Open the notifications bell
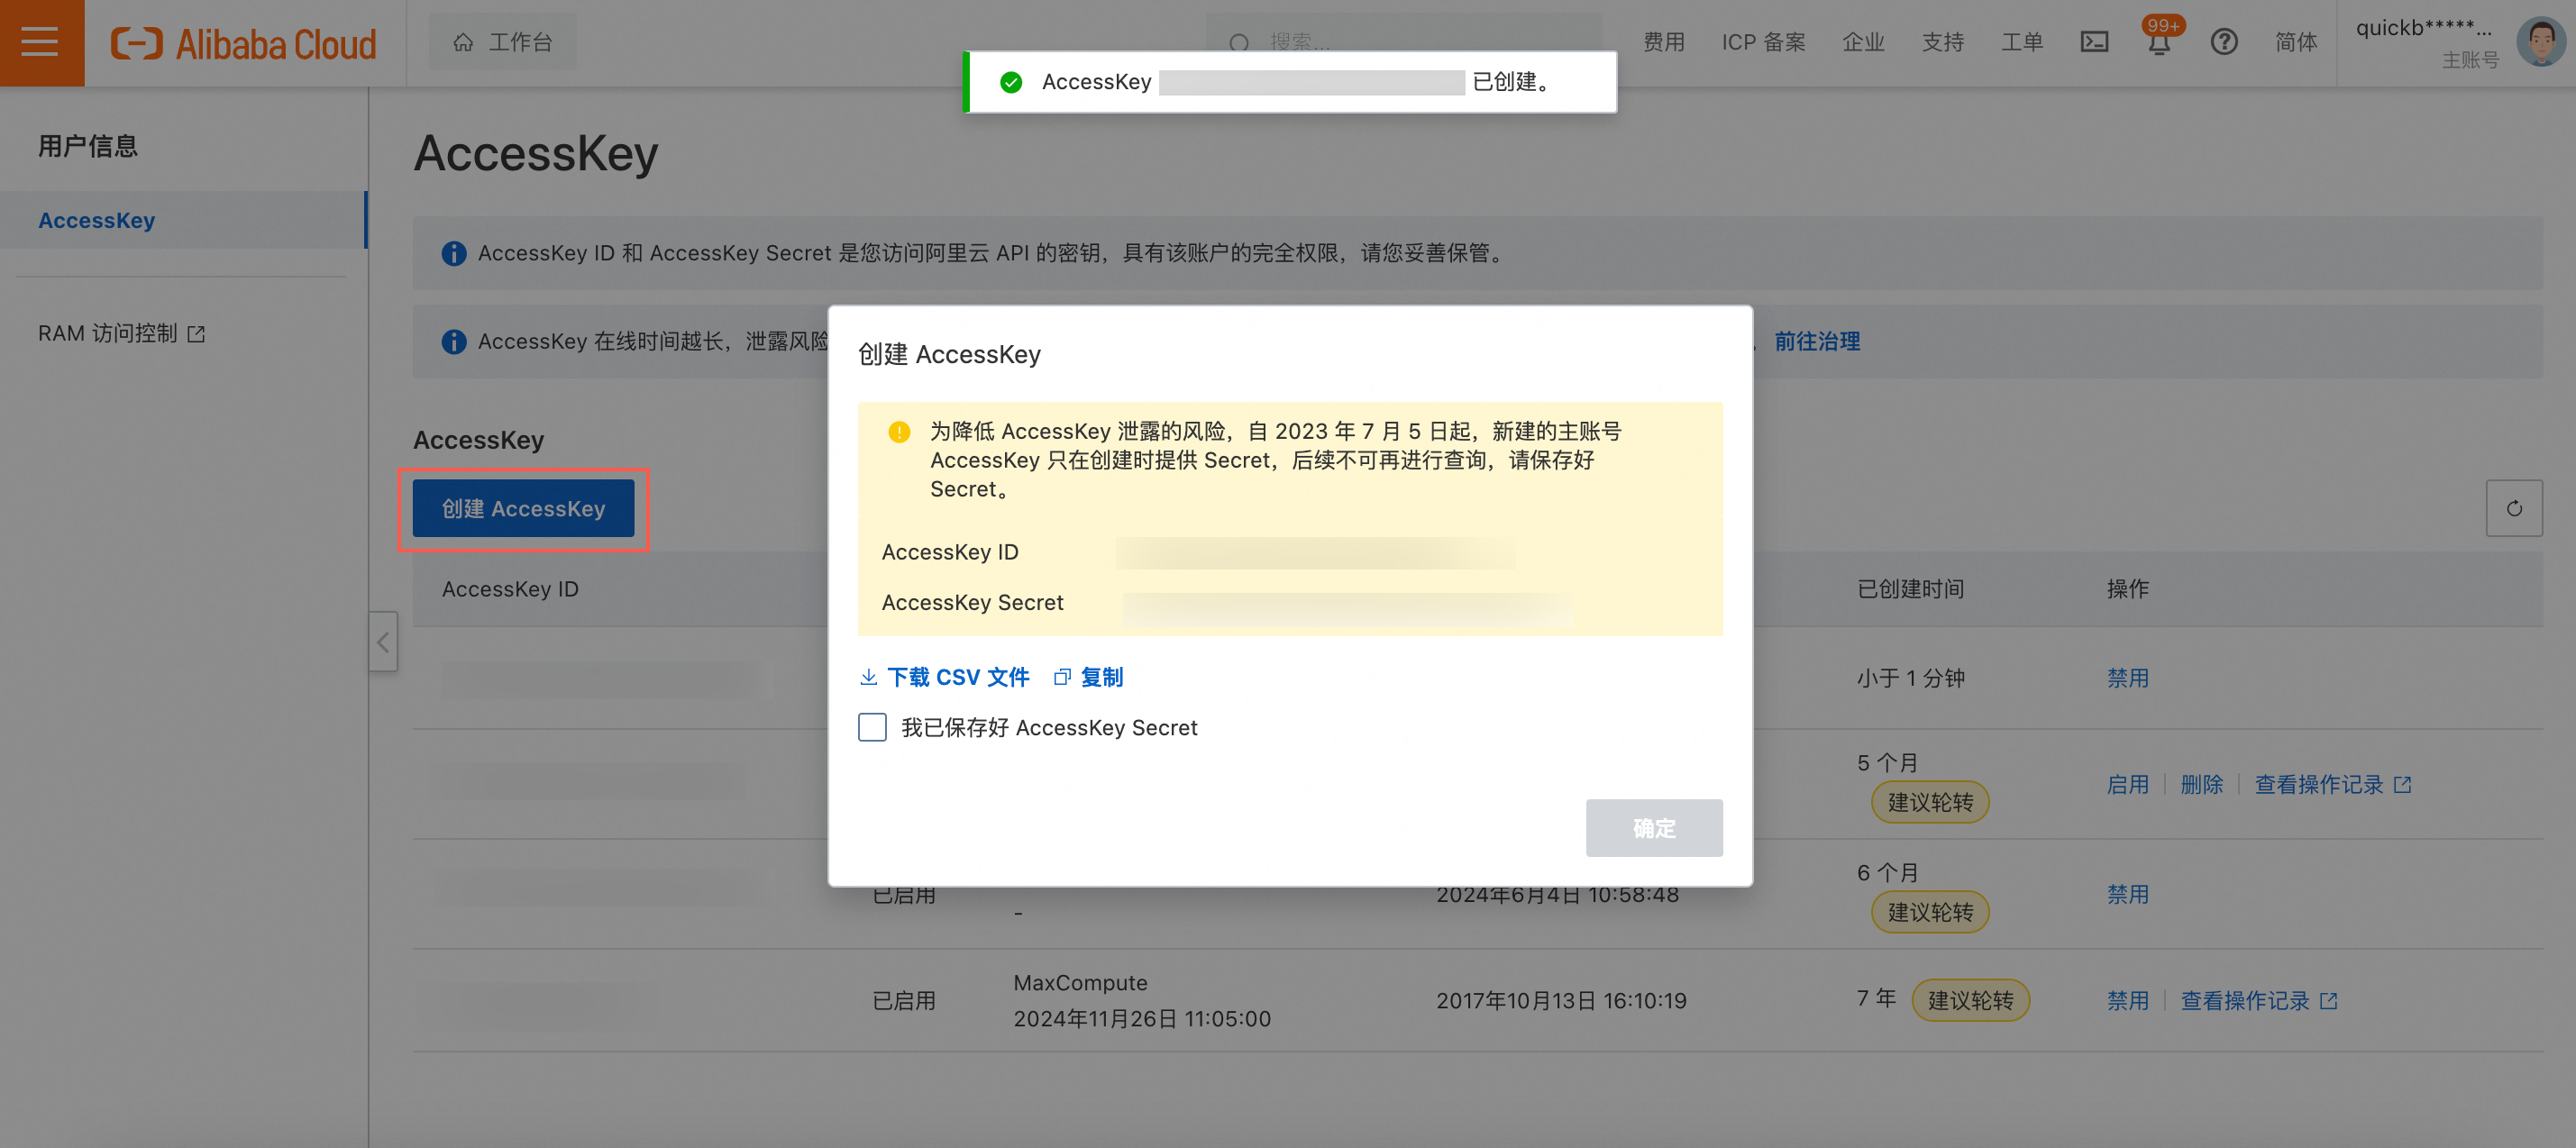The height and width of the screenshot is (1148, 2576). click(x=2158, y=44)
